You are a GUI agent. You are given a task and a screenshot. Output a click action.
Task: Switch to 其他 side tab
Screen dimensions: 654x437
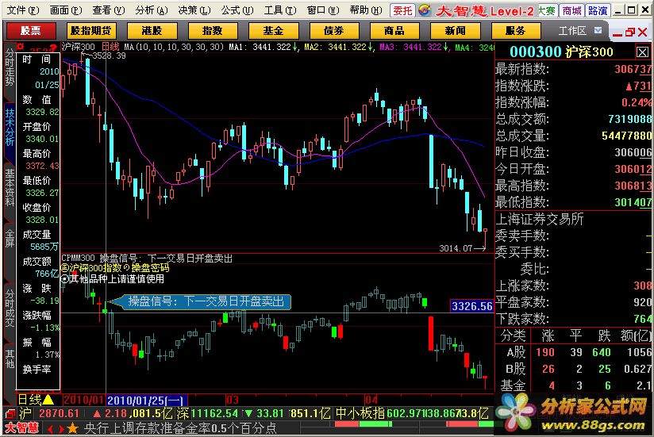click(x=10, y=358)
